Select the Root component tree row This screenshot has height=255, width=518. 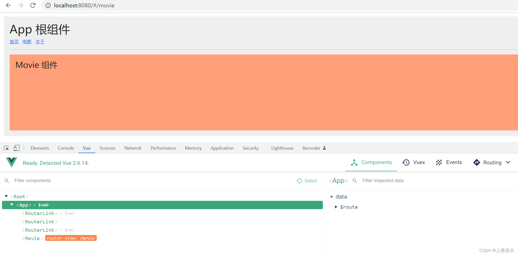coord(162,197)
